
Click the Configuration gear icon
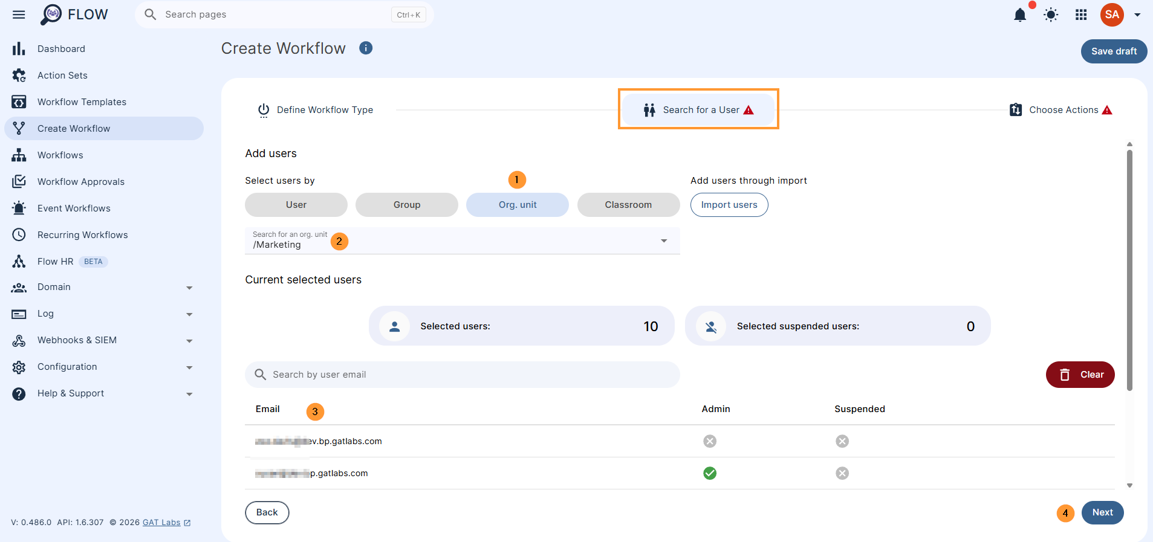click(x=19, y=367)
